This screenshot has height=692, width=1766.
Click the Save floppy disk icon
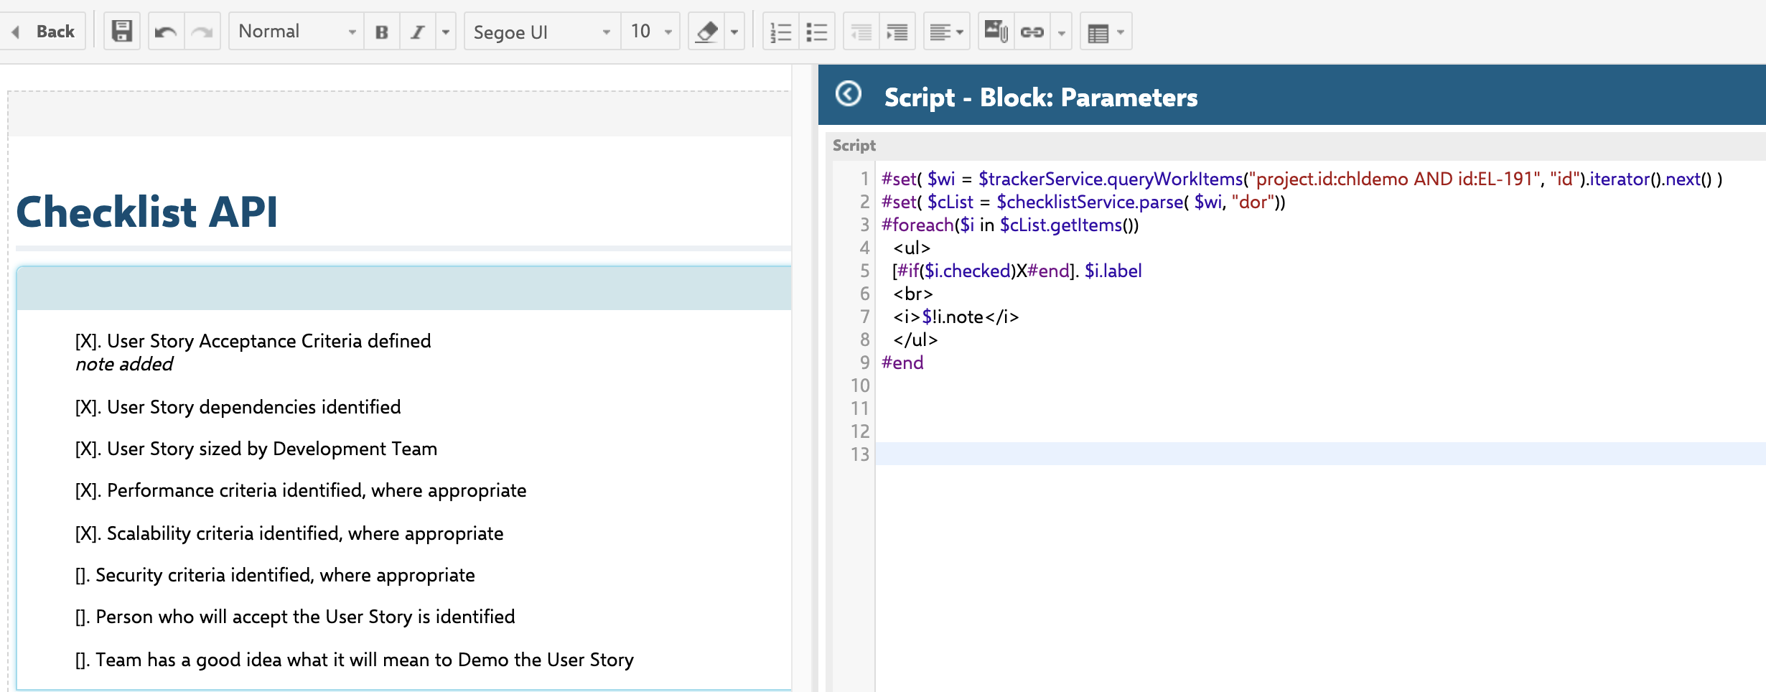[x=122, y=32]
